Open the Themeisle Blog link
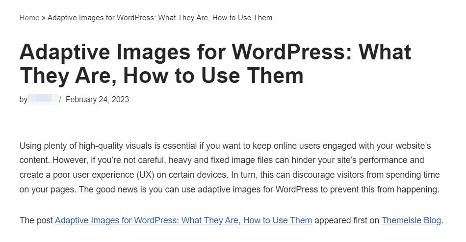 click(x=411, y=220)
